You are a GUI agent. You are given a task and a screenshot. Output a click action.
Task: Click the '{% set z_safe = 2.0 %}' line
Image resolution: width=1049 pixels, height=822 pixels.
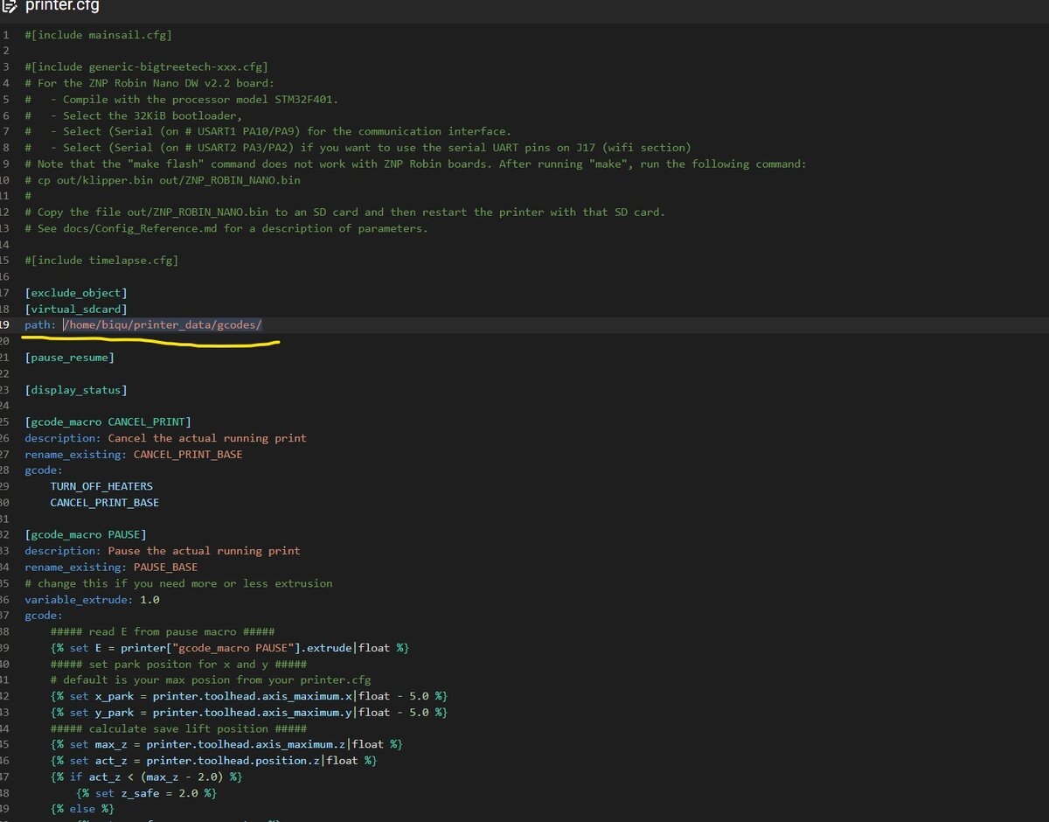[146, 793]
